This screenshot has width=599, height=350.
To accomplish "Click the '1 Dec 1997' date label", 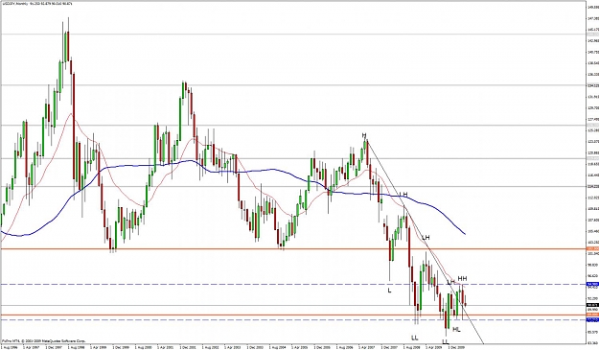I will [x=54, y=348].
